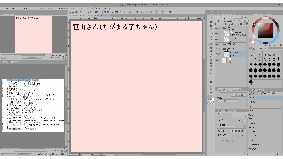Open the Help menu
Image resolution: width=283 pixels, height=159 pixels.
click(x=106, y=8)
